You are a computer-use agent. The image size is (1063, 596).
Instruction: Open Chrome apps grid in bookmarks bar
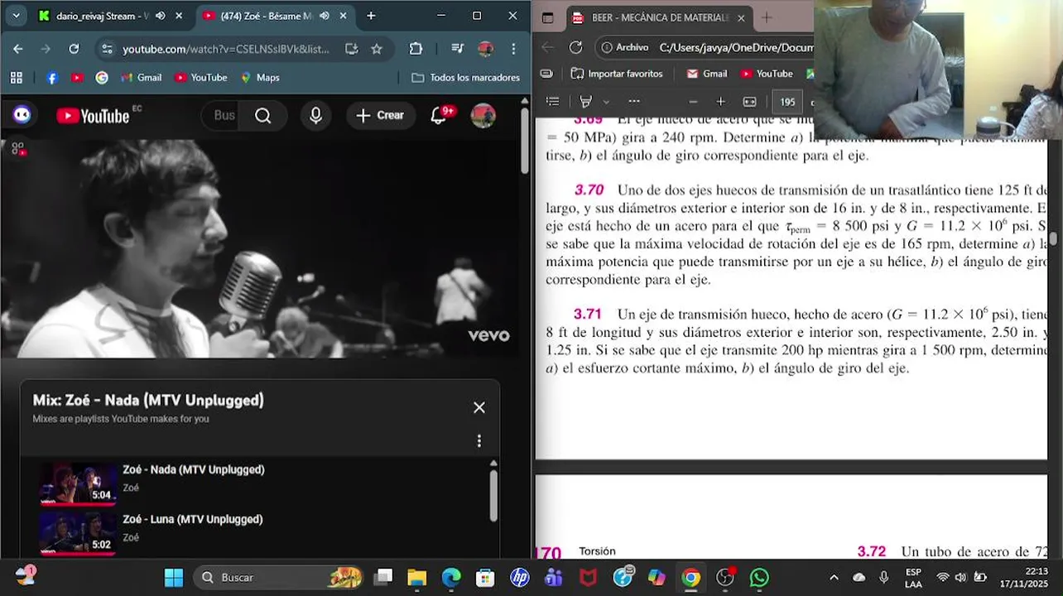[x=16, y=78]
